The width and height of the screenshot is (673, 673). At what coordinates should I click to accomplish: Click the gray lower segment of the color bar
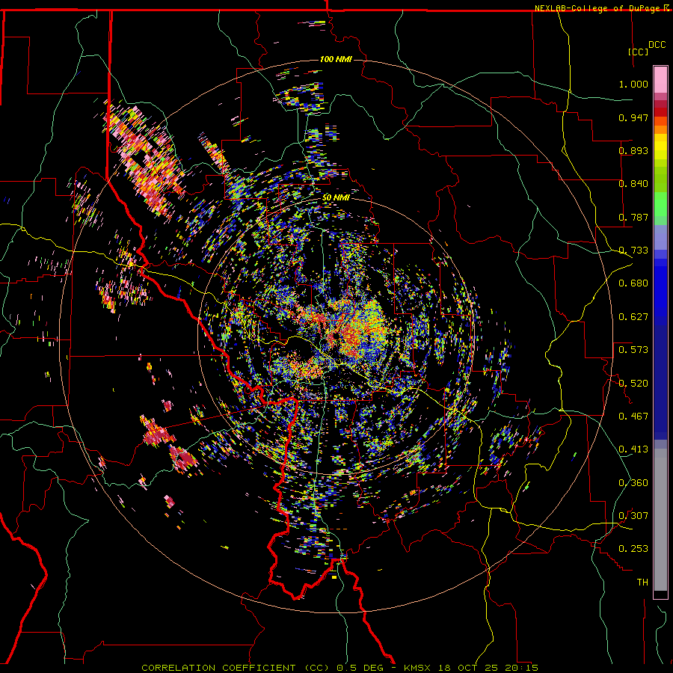tap(660, 520)
